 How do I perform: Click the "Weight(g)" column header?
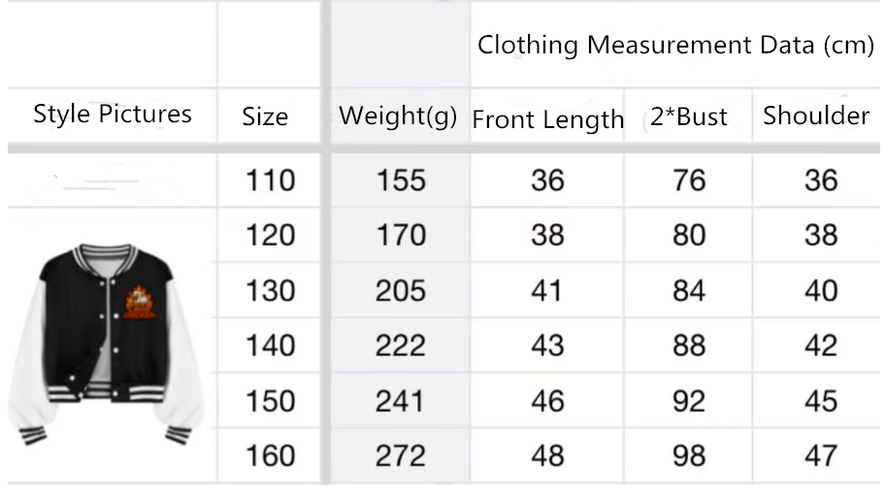(398, 116)
